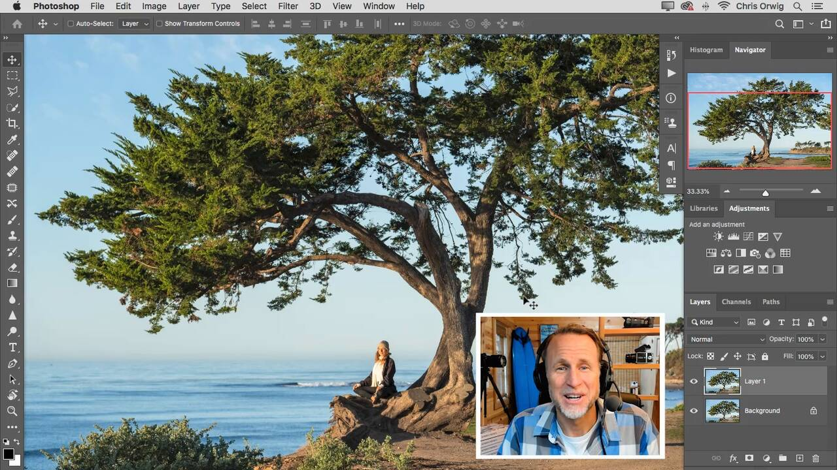Select the Gradient tool
The image size is (837, 470).
pos(12,283)
